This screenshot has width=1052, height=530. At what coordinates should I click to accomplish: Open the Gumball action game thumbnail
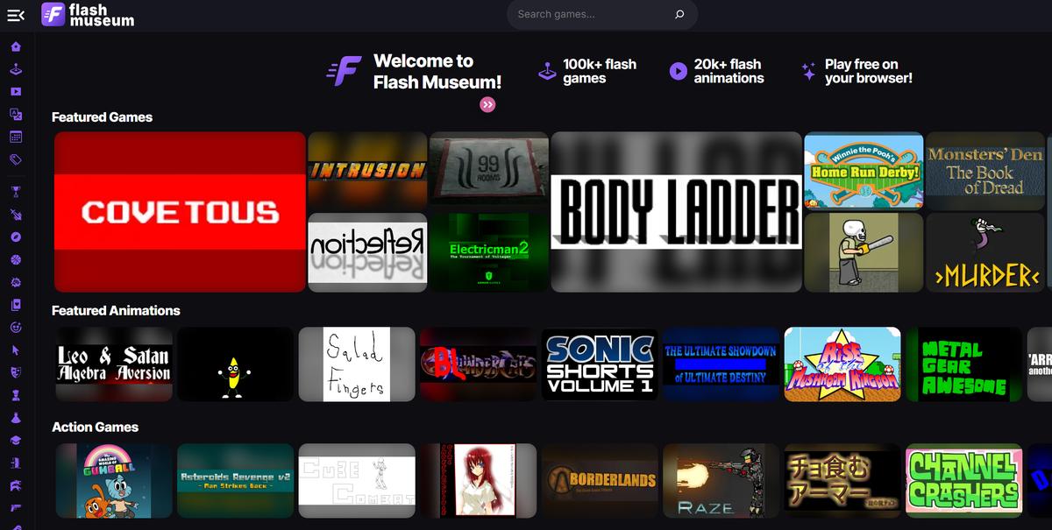pyautogui.click(x=114, y=480)
